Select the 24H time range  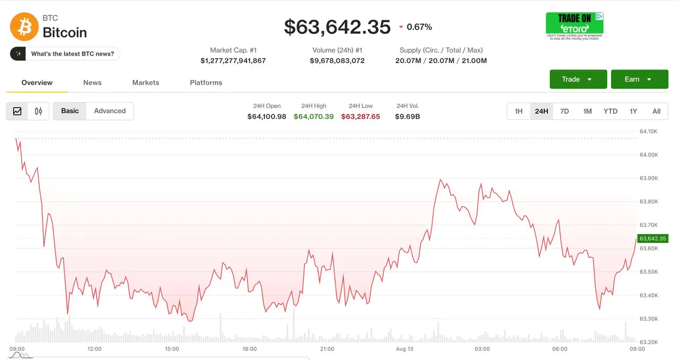[542, 111]
